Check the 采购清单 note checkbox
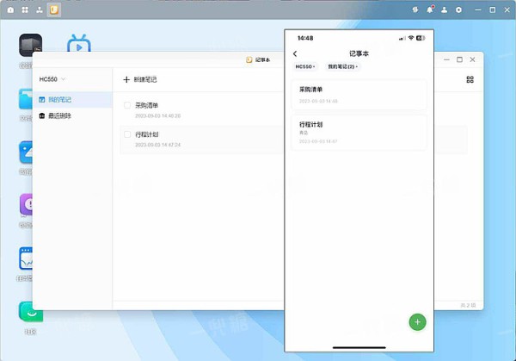 [x=127, y=105]
